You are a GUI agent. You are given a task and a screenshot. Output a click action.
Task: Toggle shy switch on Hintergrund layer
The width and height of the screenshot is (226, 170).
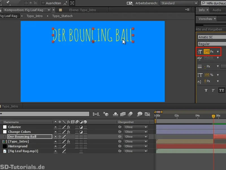tap(55, 146)
